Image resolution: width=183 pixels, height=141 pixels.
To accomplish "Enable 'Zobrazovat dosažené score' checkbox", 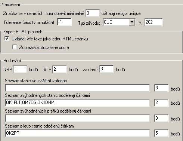I will [15, 47].
